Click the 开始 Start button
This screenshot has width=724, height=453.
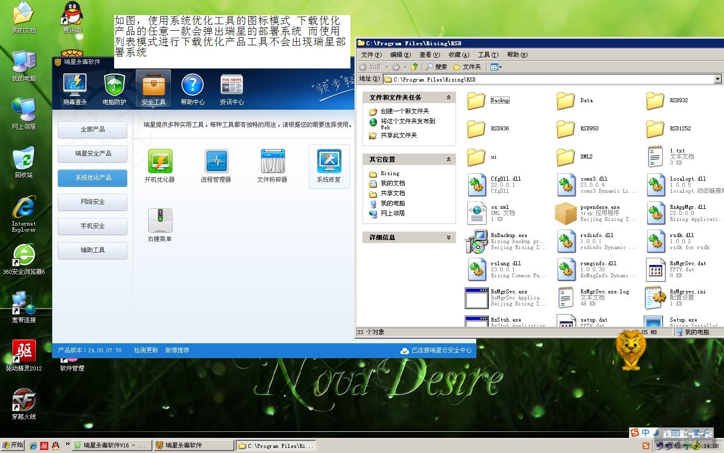click(13, 445)
